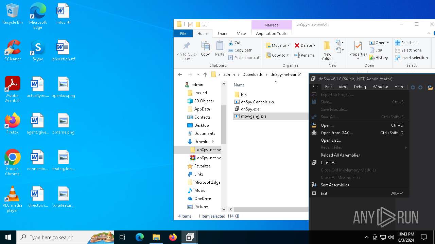Open Copy to dropdown
The height and width of the screenshot is (244, 435).
277,55
